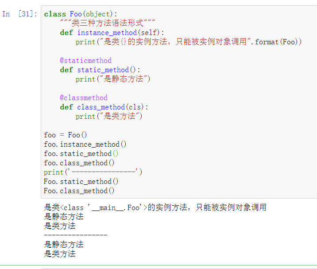
Task: Click the print dashes separator statement
Action: coord(93,172)
